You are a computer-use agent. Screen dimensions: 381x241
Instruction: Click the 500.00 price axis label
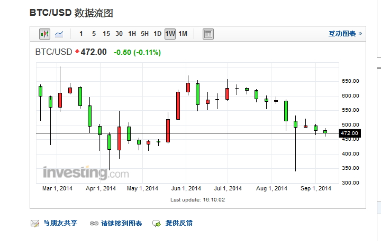(350, 125)
